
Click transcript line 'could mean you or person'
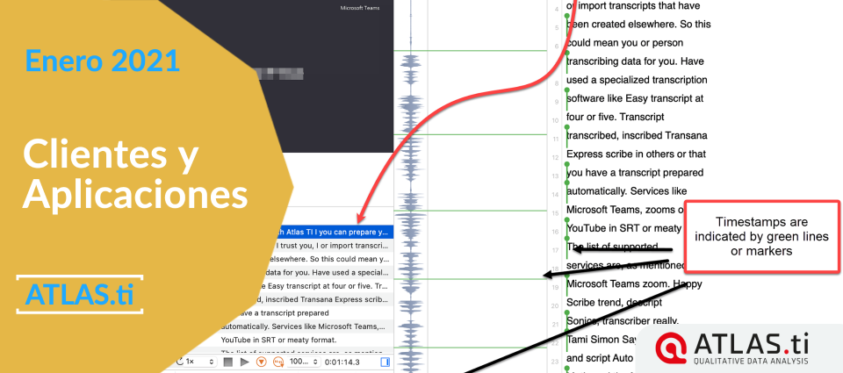624,42
